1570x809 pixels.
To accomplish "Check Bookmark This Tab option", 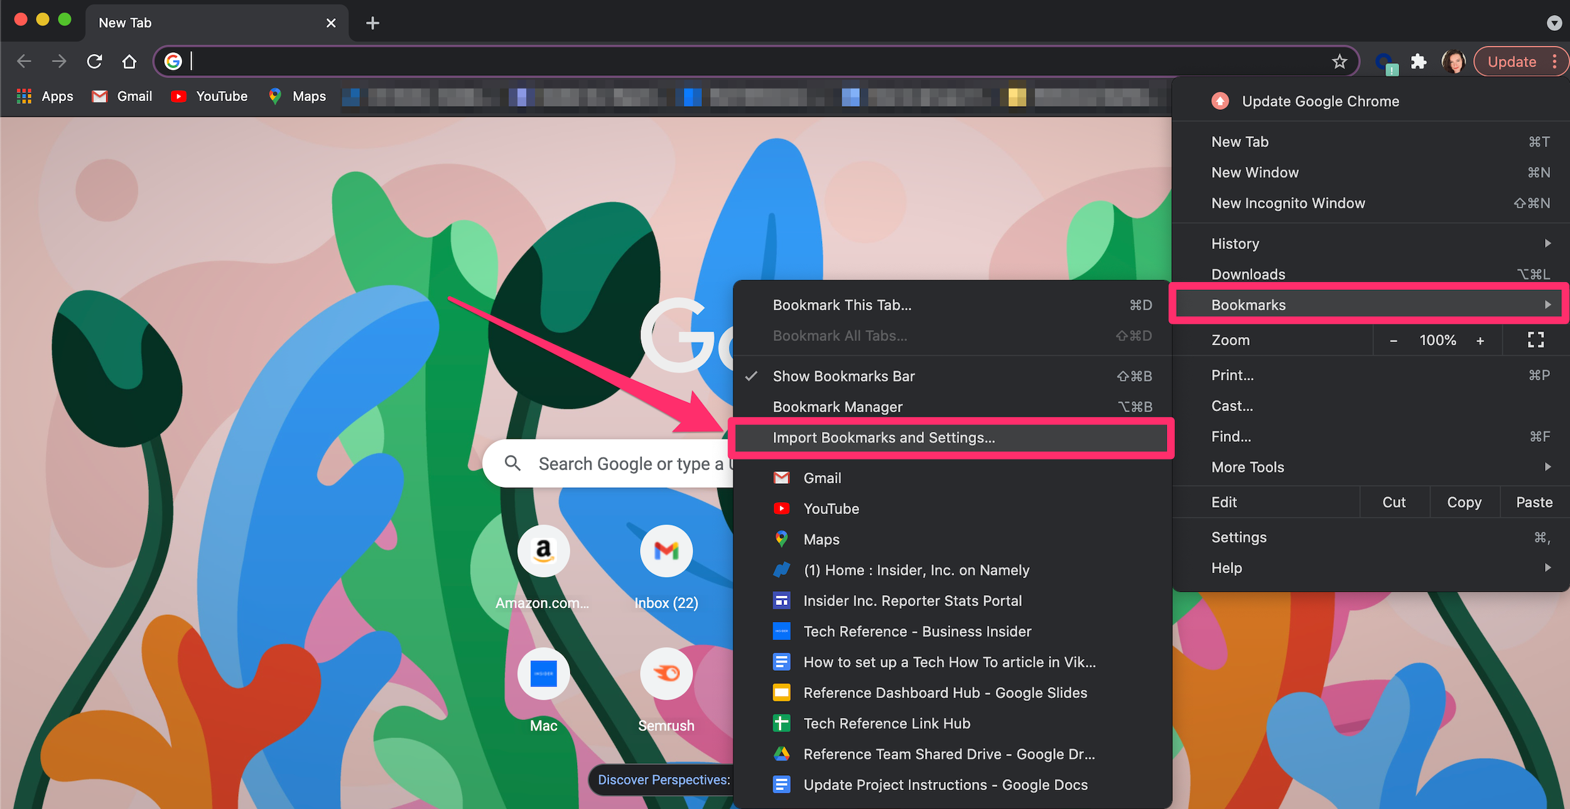I will tap(842, 304).
